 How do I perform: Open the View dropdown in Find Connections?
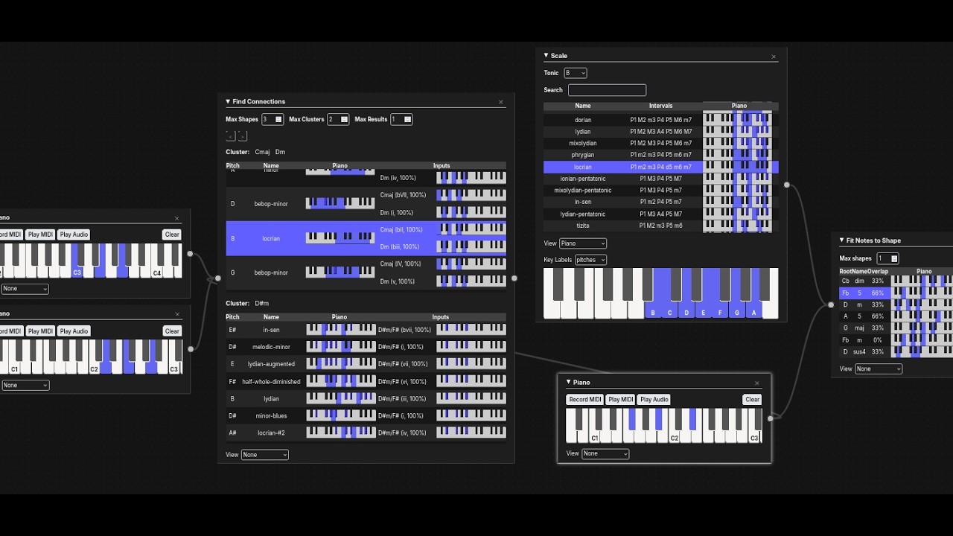(265, 455)
